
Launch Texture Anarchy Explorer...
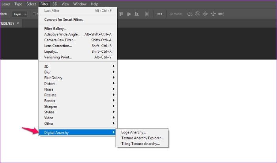point(142,138)
